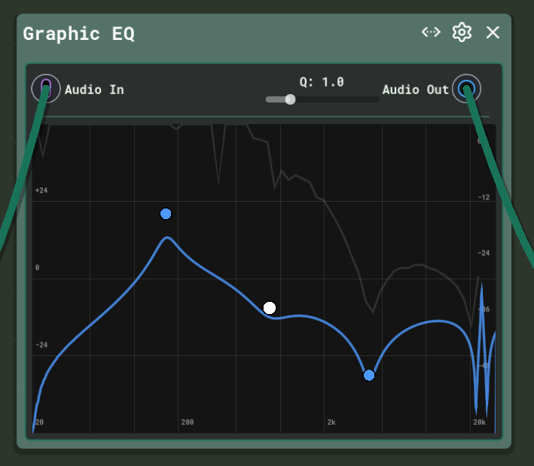Image resolution: width=534 pixels, height=466 pixels.
Task: Select the white EQ band node
Action: pos(270,308)
